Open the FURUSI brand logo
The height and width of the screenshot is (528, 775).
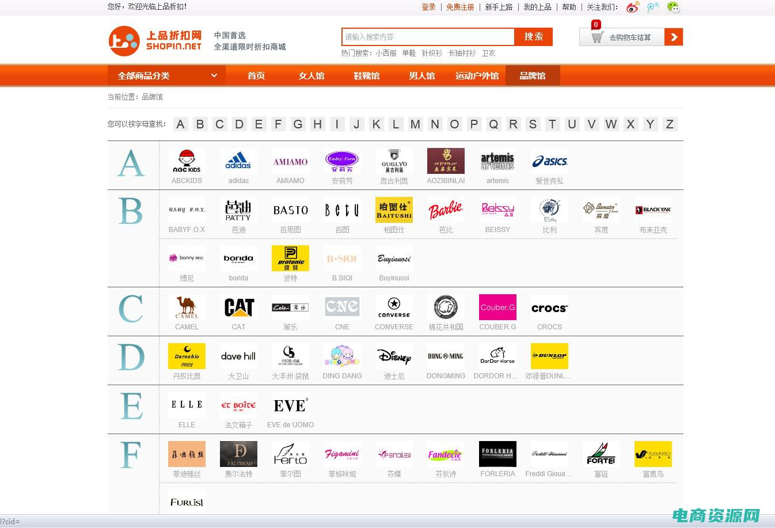pyautogui.click(x=187, y=502)
